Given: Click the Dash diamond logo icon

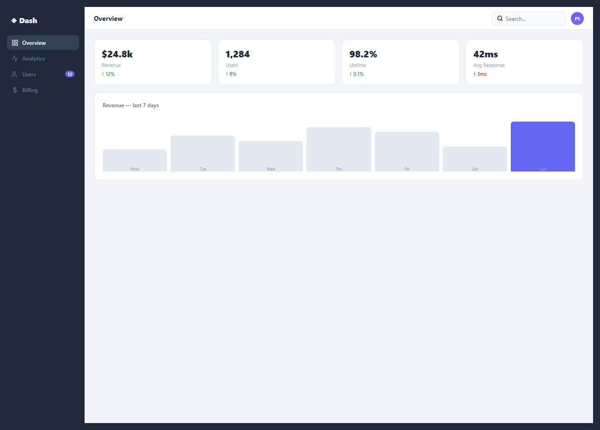Looking at the screenshot, I should (14, 20).
